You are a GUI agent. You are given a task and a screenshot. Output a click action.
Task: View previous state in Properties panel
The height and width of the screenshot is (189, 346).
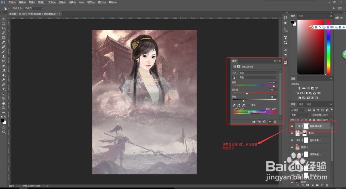[259, 121]
